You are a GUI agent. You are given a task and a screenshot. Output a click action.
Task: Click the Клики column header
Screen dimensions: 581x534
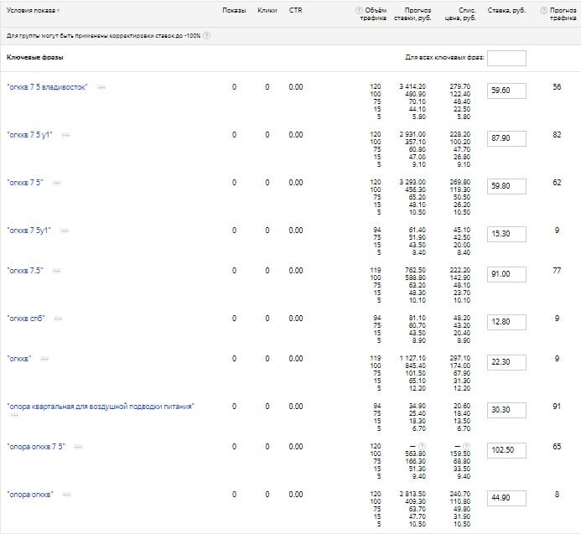[x=267, y=10]
